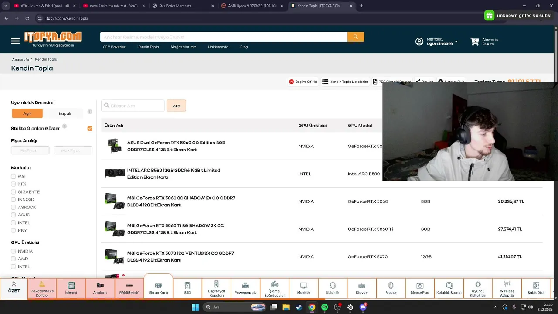Uncheck Stokta Olanları Göster checkbox

[90, 129]
